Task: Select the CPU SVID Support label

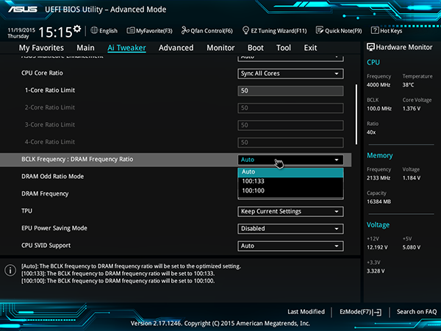Action: (46, 246)
